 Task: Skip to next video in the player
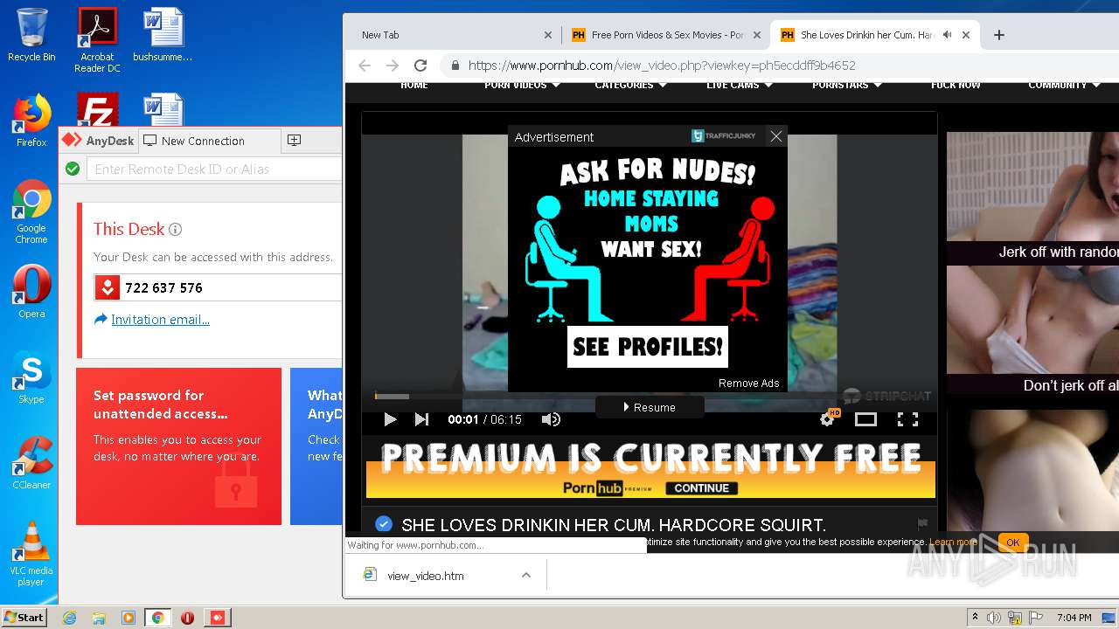(x=421, y=419)
